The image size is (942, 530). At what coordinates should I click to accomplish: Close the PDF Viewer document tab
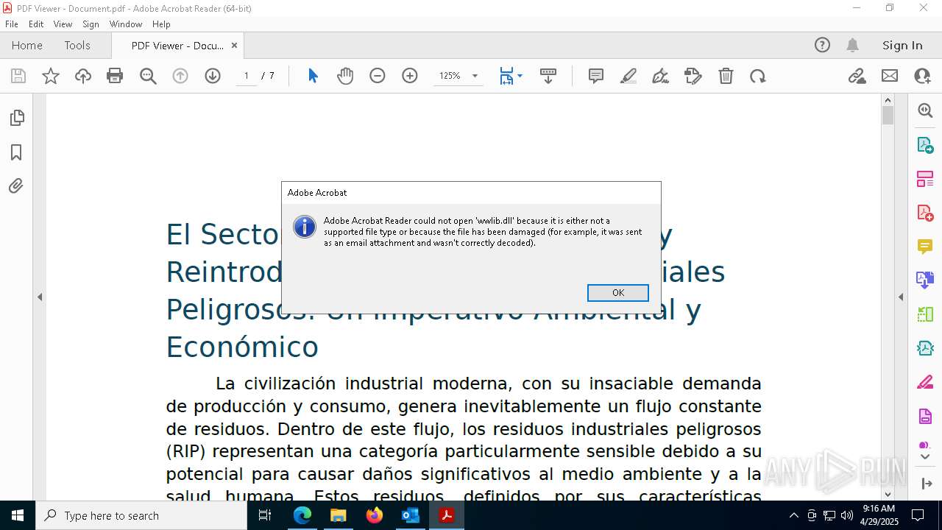click(x=234, y=46)
